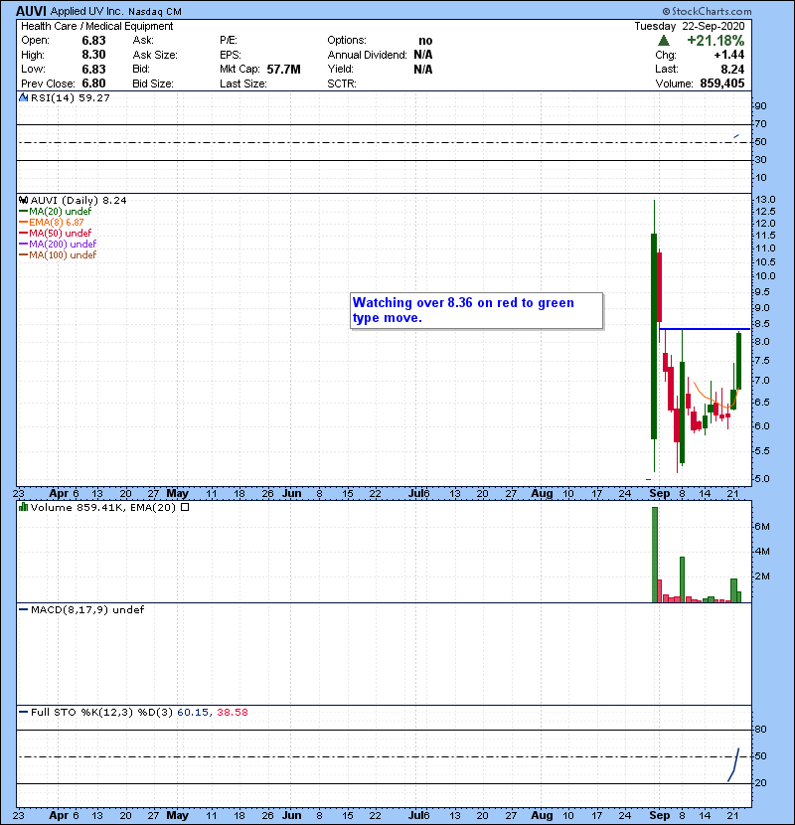
Task: Click the MA(200) undef legend entry
Action: pos(58,245)
